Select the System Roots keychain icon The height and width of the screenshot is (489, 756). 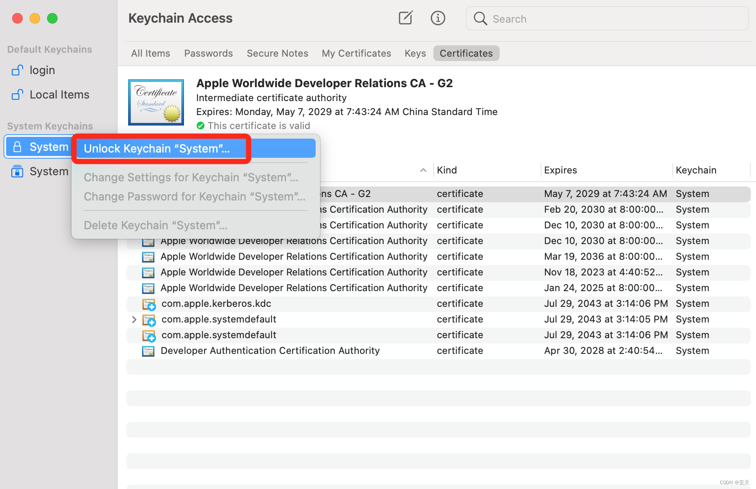click(x=17, y=171)
